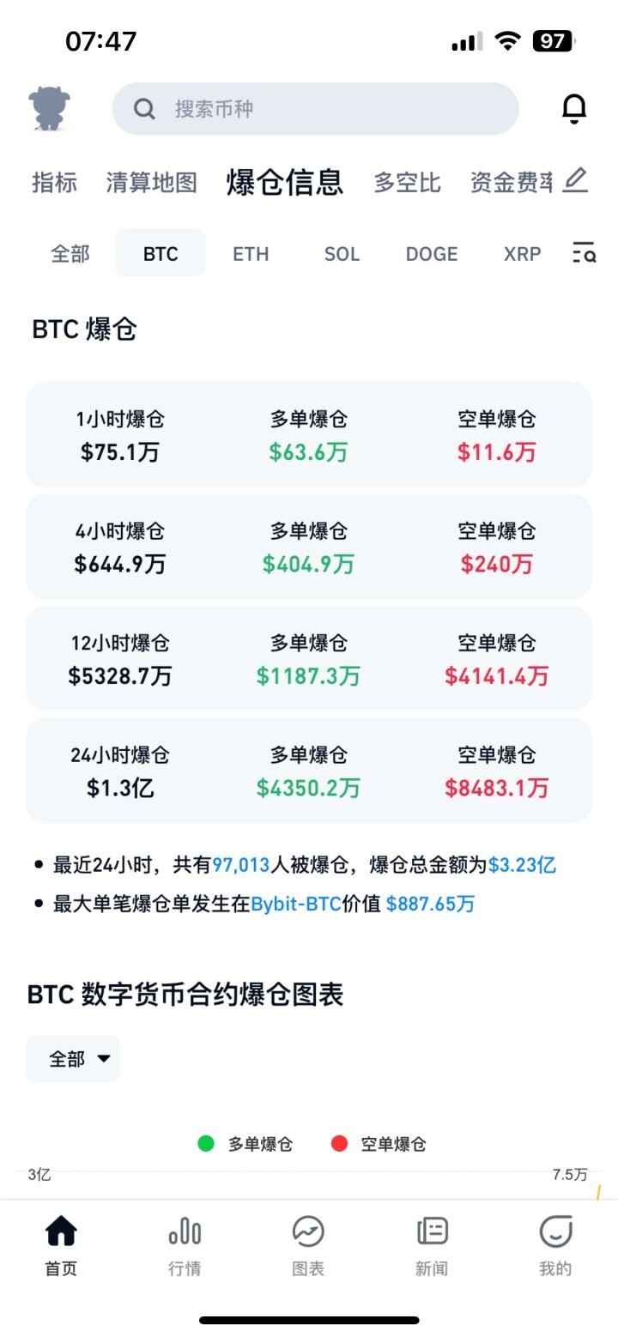Expand the 全部 exchange dropdown
The height and width of the screenshot is (1337, 618).
[x=74, y=1059]
